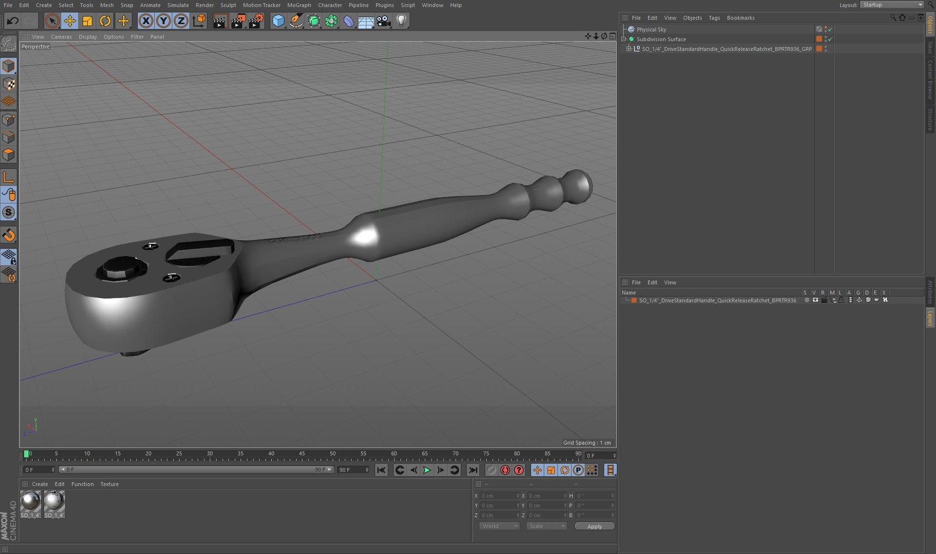Open the Scale mode dropdown
The width and height of the screenshot is (936, 554).
[x=547, y=526]
